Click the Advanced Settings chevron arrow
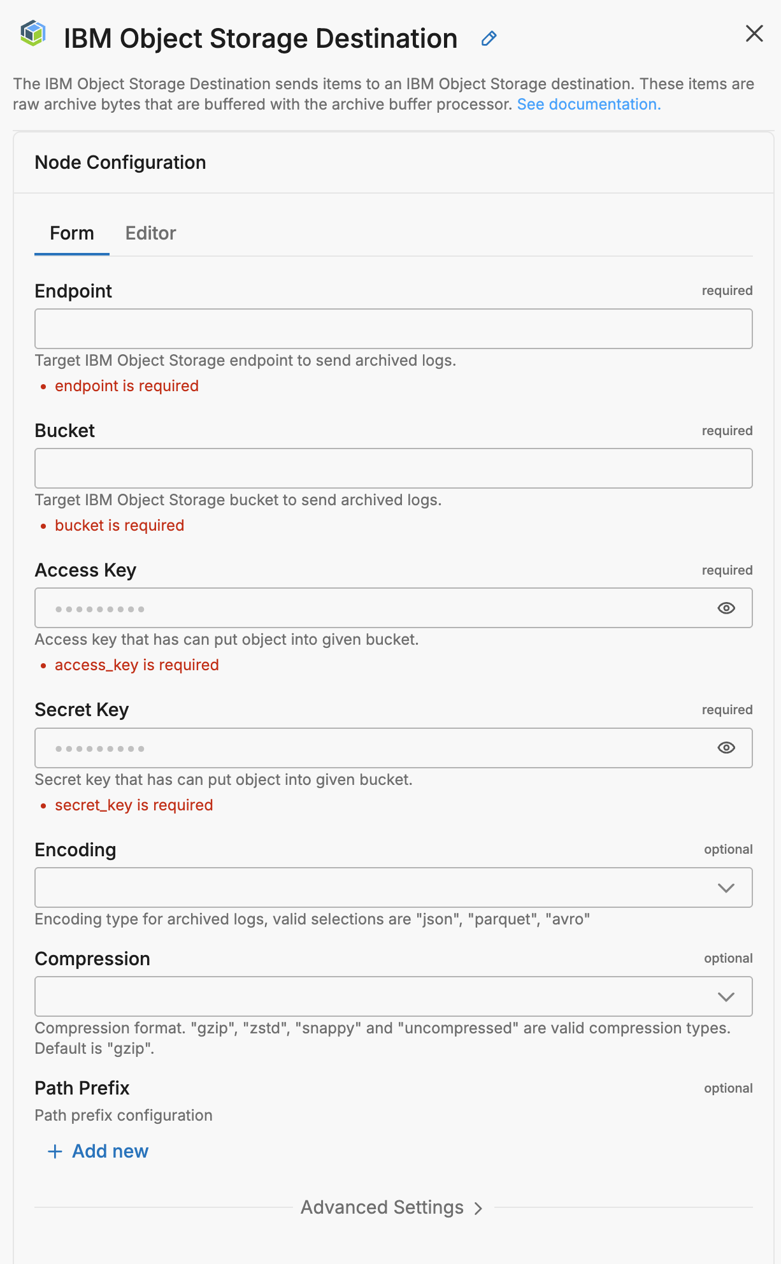The width and height of the screenshot is (781, 1264). (x=478, y=1208)
